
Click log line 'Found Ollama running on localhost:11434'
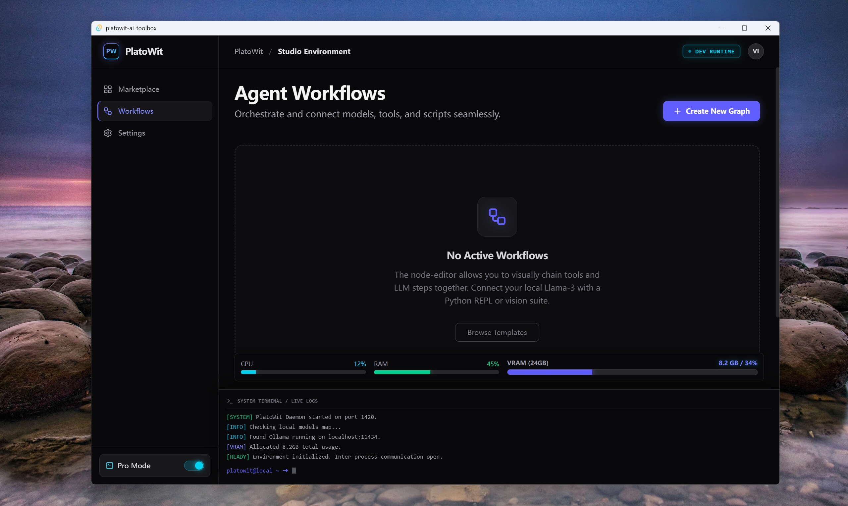click(x=303, y=437)
